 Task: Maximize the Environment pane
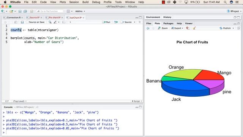pos(238,17)
